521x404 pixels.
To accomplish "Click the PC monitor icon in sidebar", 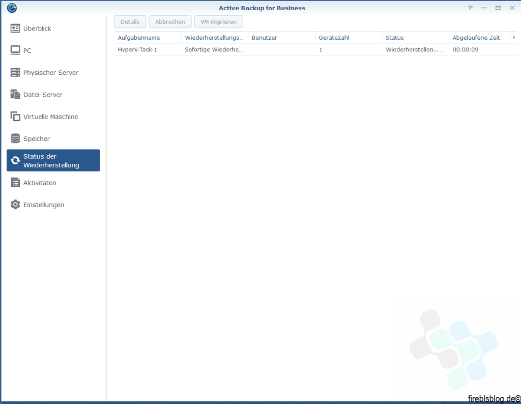I will [15, 50].
